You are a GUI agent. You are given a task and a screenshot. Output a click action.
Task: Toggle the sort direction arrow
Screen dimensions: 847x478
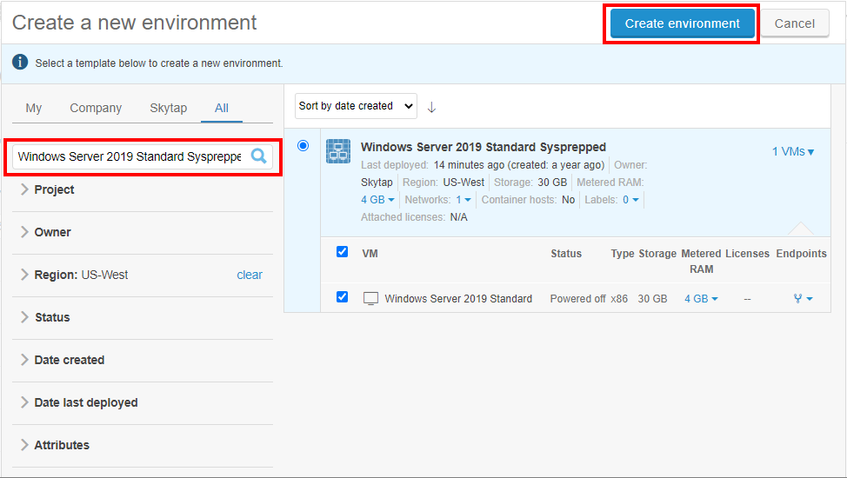click(x=431, y=107)
